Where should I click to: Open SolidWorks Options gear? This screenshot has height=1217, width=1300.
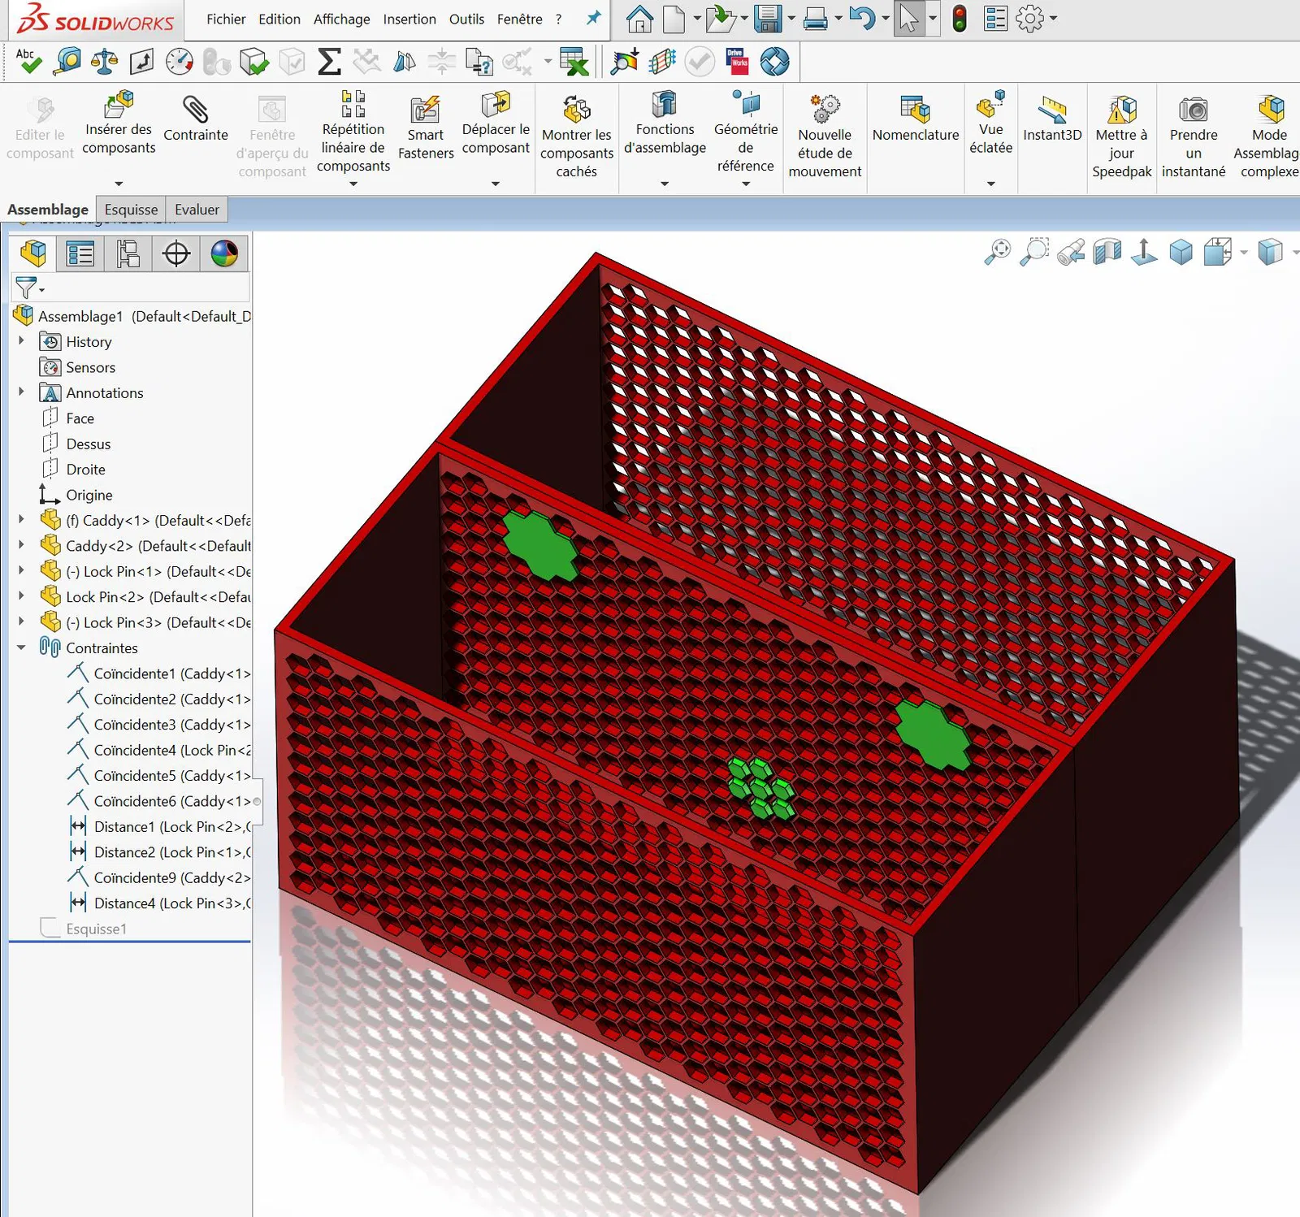pos(1029,19)
